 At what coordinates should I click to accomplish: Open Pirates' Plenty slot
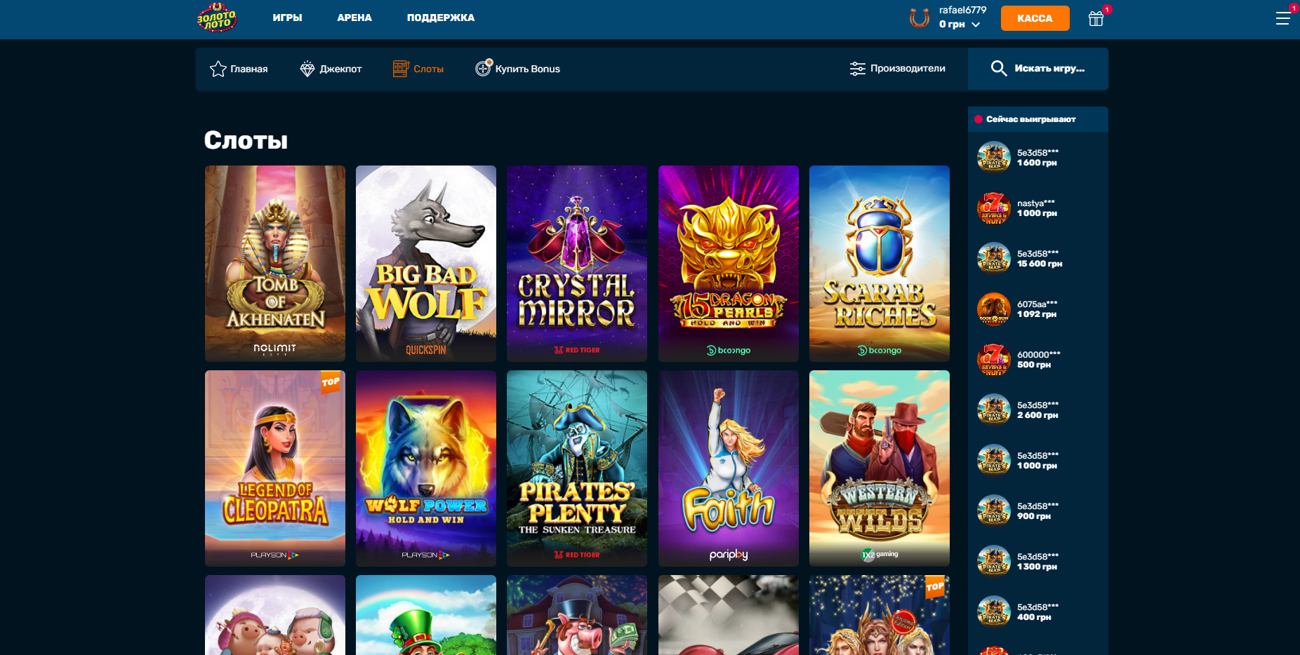[577, 468]
